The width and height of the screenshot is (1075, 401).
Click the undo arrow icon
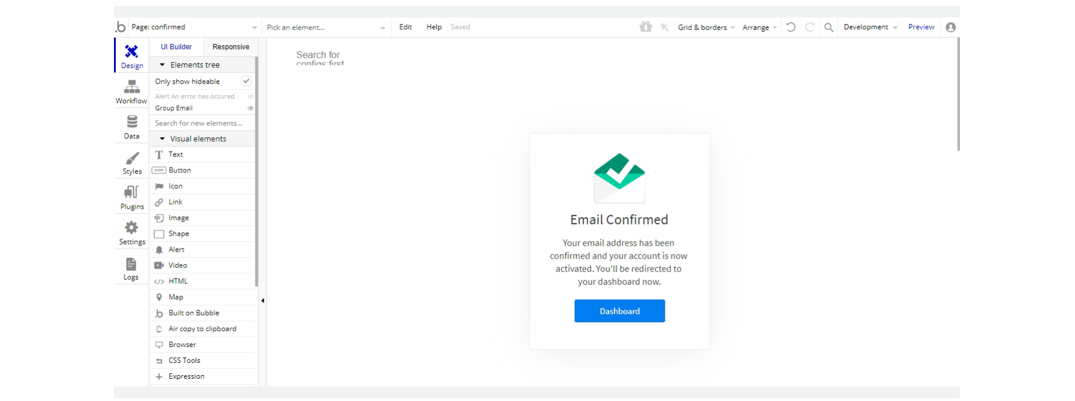click(x=791, y=27)
